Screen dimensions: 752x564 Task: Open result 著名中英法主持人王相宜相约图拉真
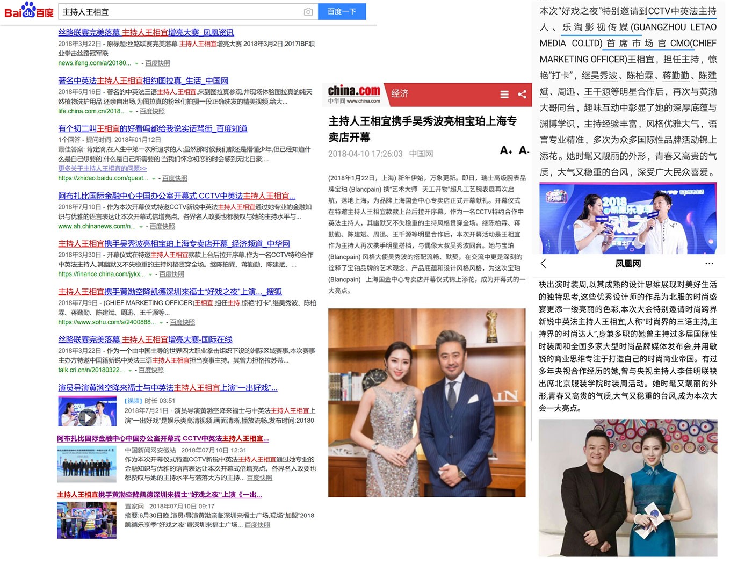pyautogui.click(x=143, y=81)
